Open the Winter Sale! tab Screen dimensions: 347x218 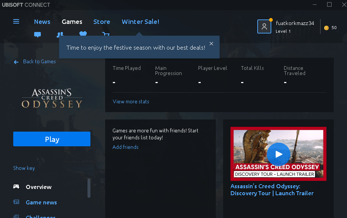pyautogui.click(x=140, y=22)
